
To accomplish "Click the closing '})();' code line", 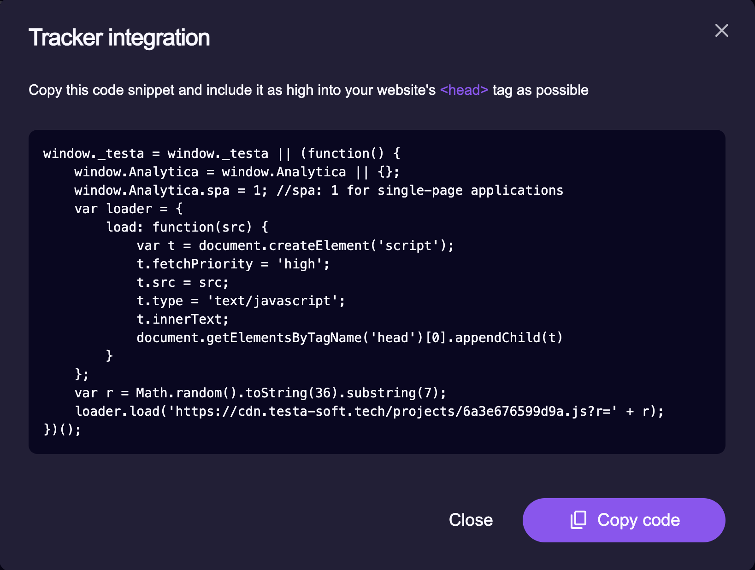I will click(62, 430).
